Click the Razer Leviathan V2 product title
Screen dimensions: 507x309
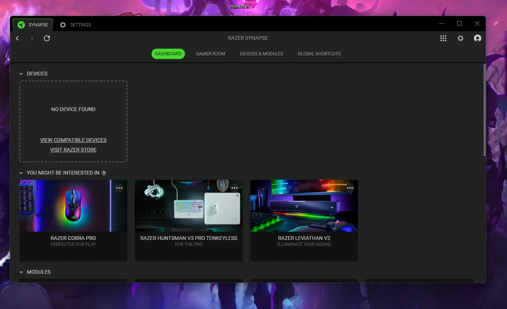click(x=304, y=238)
